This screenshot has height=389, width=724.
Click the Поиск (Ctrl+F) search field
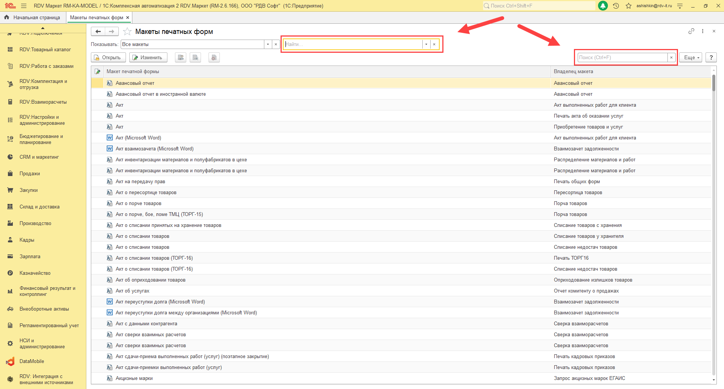point(622,58)
